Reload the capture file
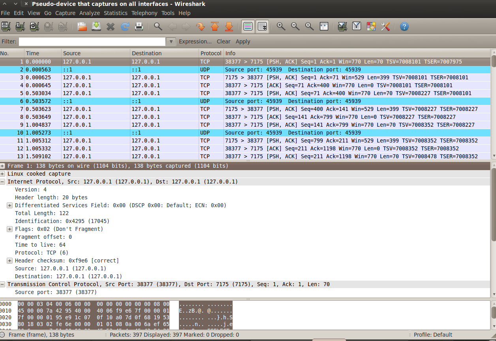 tap(125, 26)
